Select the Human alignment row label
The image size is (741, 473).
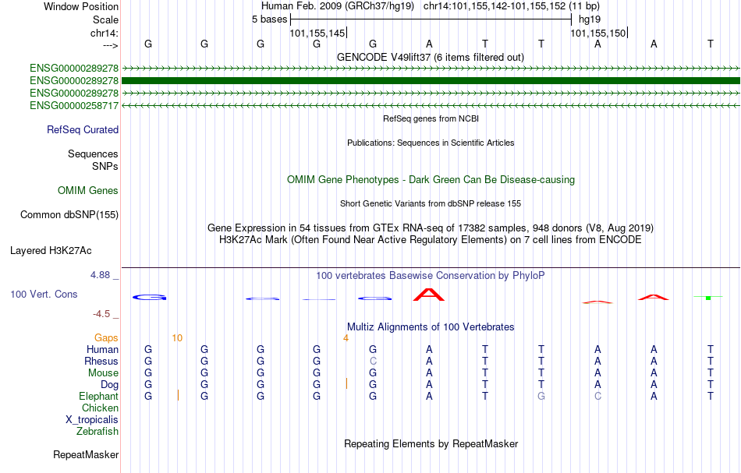click(102, 349)
